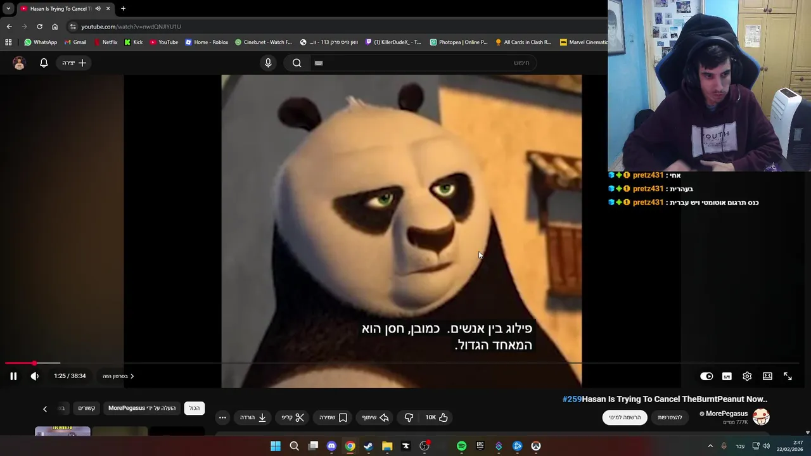Like the video with the 10K thumbs-up

437,417
